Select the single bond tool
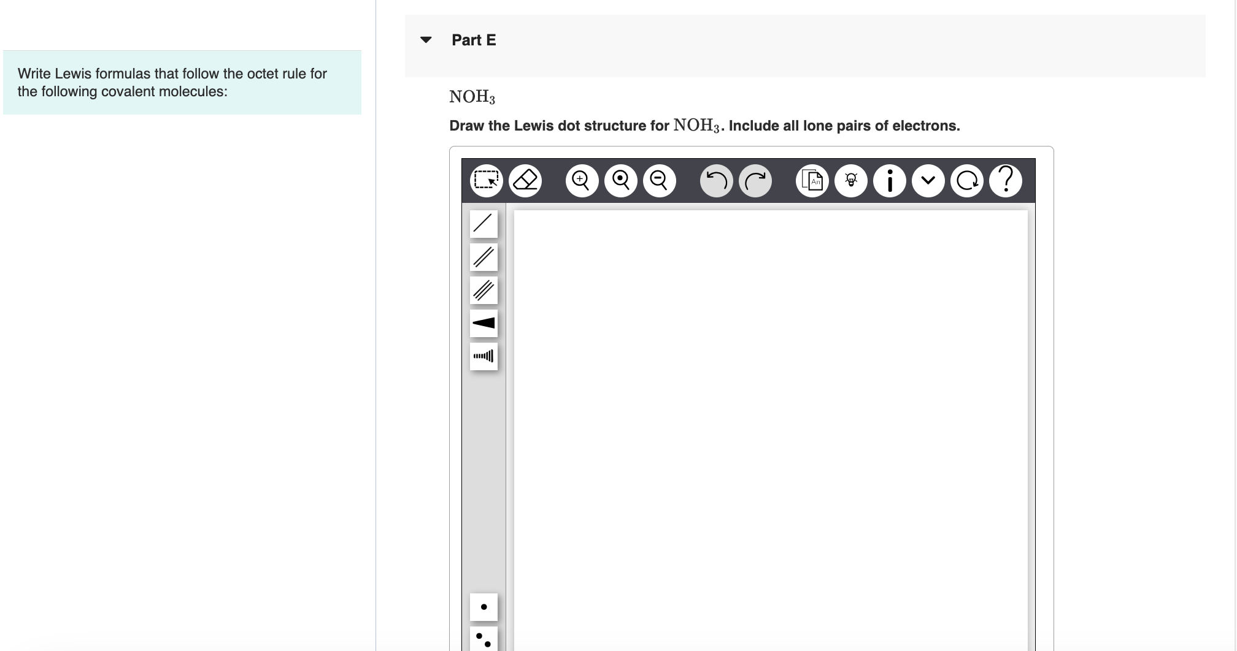 (x=484, y=224)
